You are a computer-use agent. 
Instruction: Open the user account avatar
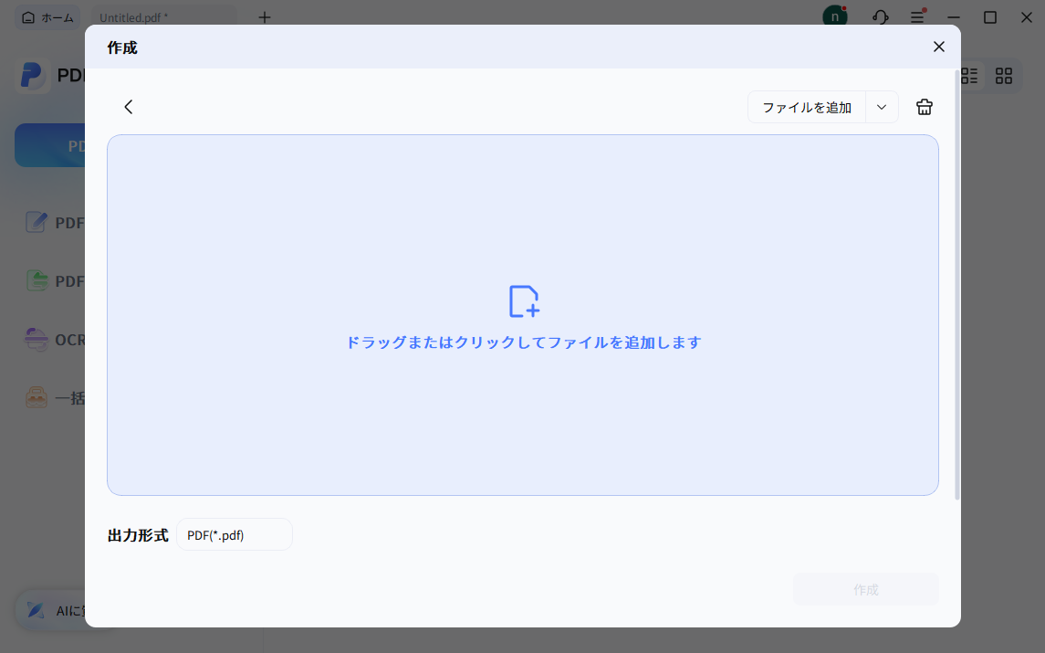[835, 16]
